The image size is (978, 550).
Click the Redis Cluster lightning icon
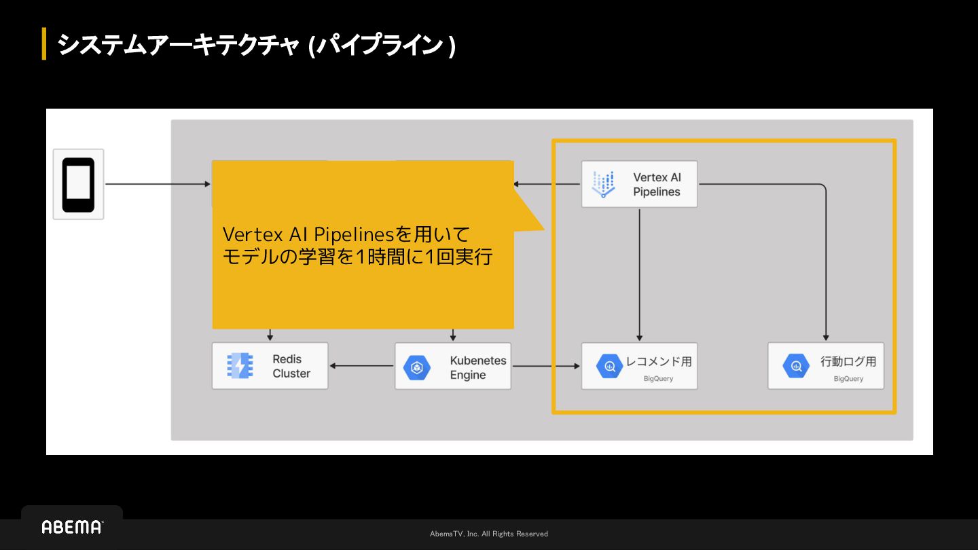point(240,366)
